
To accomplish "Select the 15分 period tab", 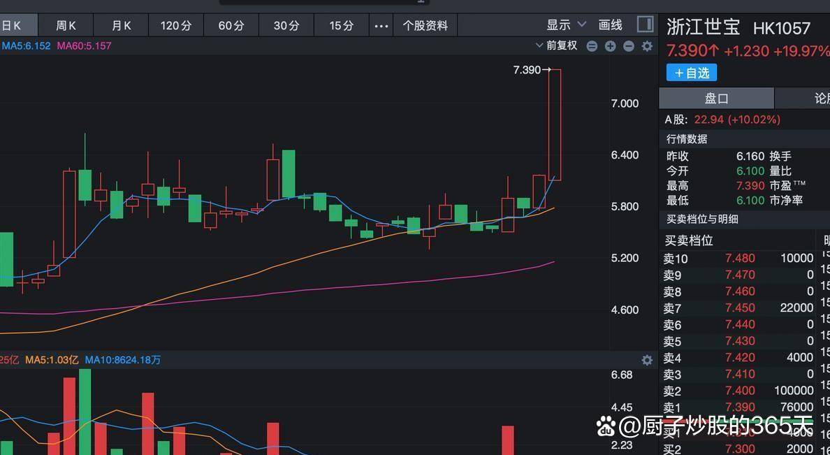I will coord(342,26).
